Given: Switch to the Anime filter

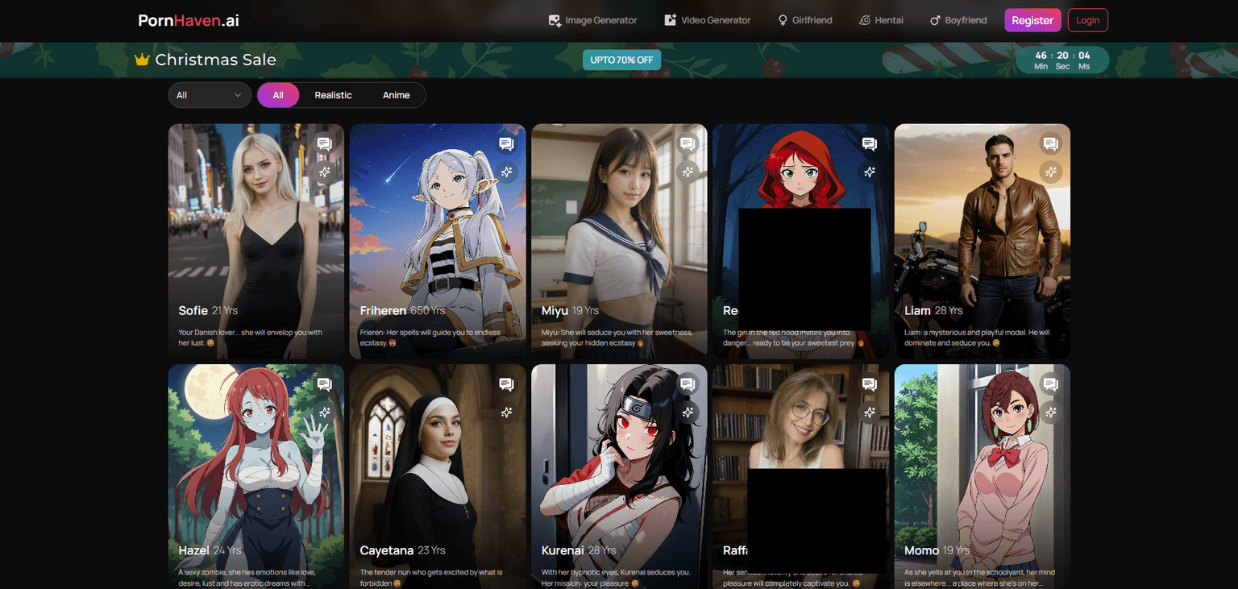Looking at the screenshot, I should pyautogui.click(x=396, y=95).
